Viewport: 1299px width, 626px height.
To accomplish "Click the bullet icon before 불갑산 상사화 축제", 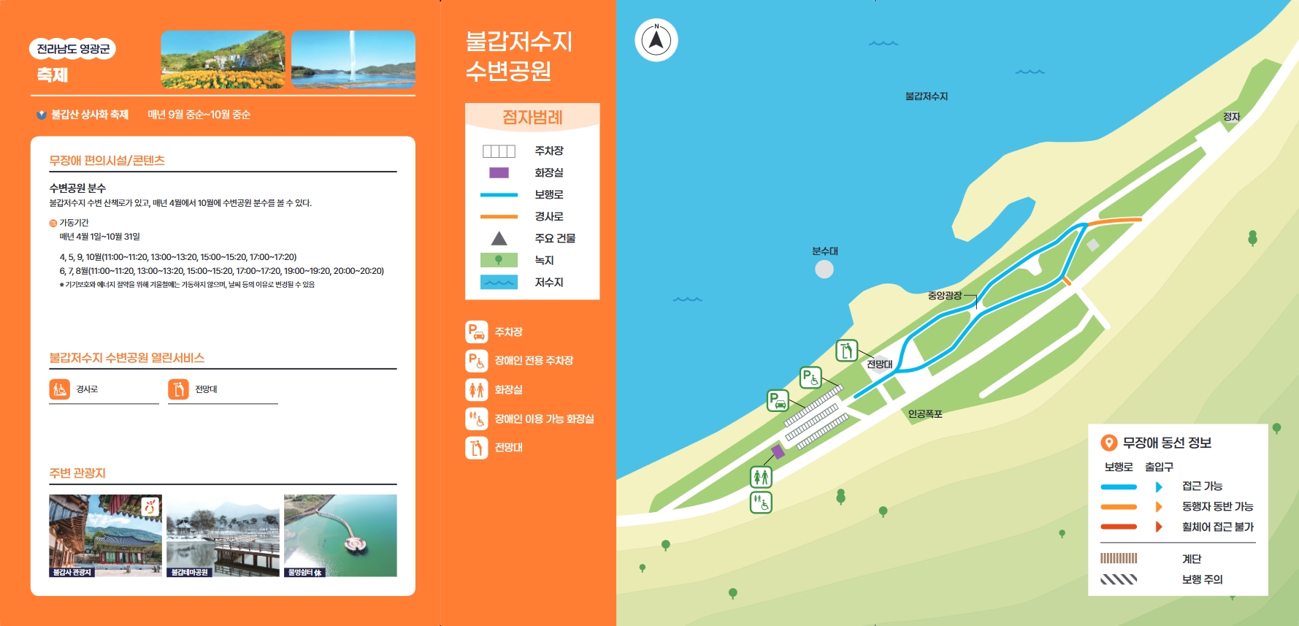I will pyautogui.click(x=42, y=115).
